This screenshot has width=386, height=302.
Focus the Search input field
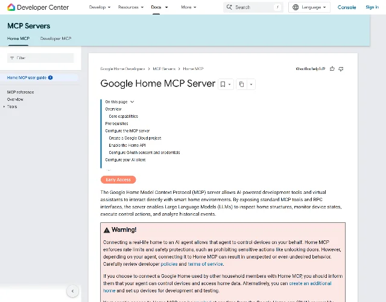click(x=253, y=7)
